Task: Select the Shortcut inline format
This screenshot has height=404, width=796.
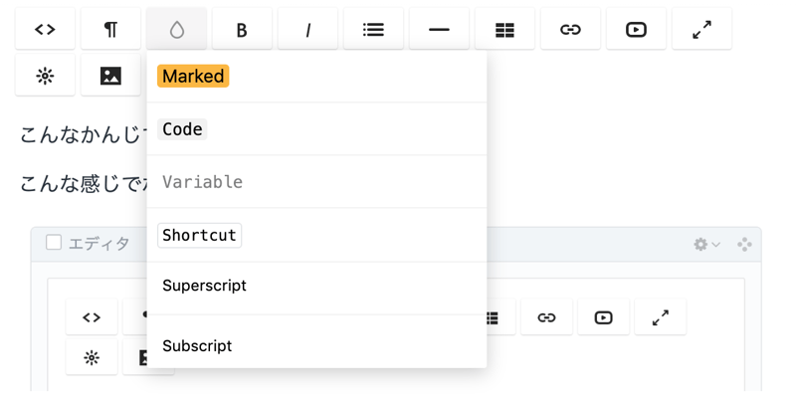Action: point(199,236)
